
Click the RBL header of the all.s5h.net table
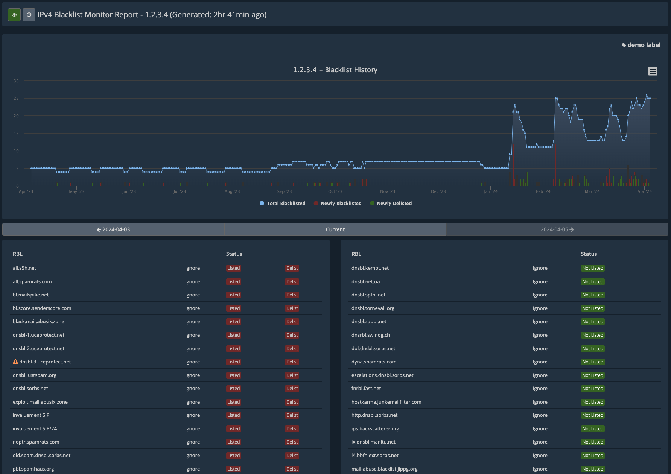click(x=18, y=254)
